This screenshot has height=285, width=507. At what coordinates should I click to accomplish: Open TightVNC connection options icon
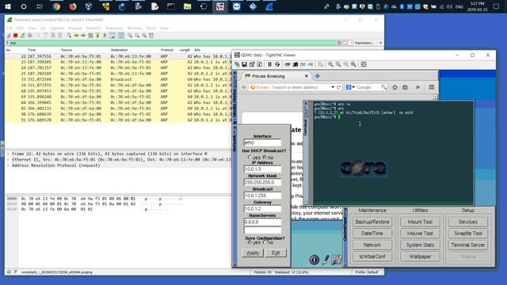pyautogui.click(x=252, y=65)
